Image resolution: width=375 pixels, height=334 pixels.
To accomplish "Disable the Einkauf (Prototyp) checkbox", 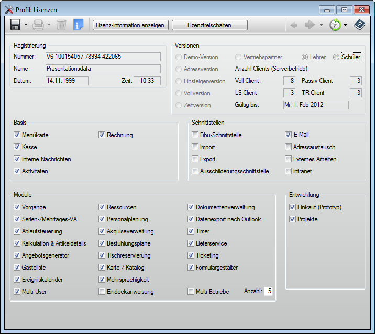I will [x=293, y=207].
